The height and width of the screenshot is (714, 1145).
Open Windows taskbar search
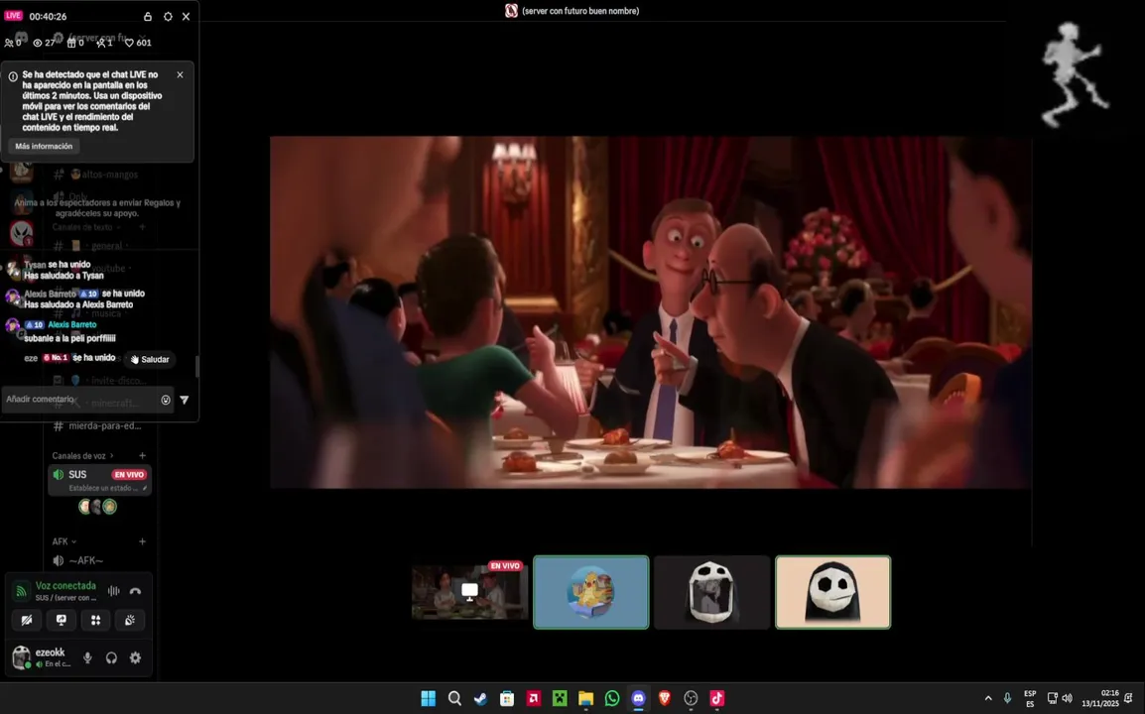tap(454, 699)
